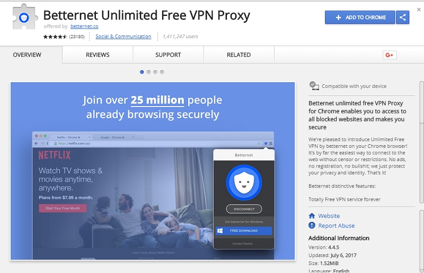Open the betternet.co developer link

[84, 27]
